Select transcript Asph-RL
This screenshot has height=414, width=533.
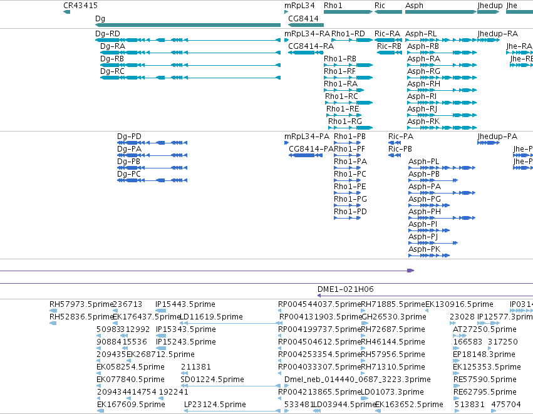(x=441, y=40)
